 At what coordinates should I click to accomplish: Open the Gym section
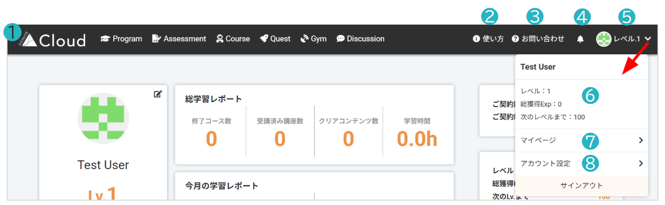point(314,39)
